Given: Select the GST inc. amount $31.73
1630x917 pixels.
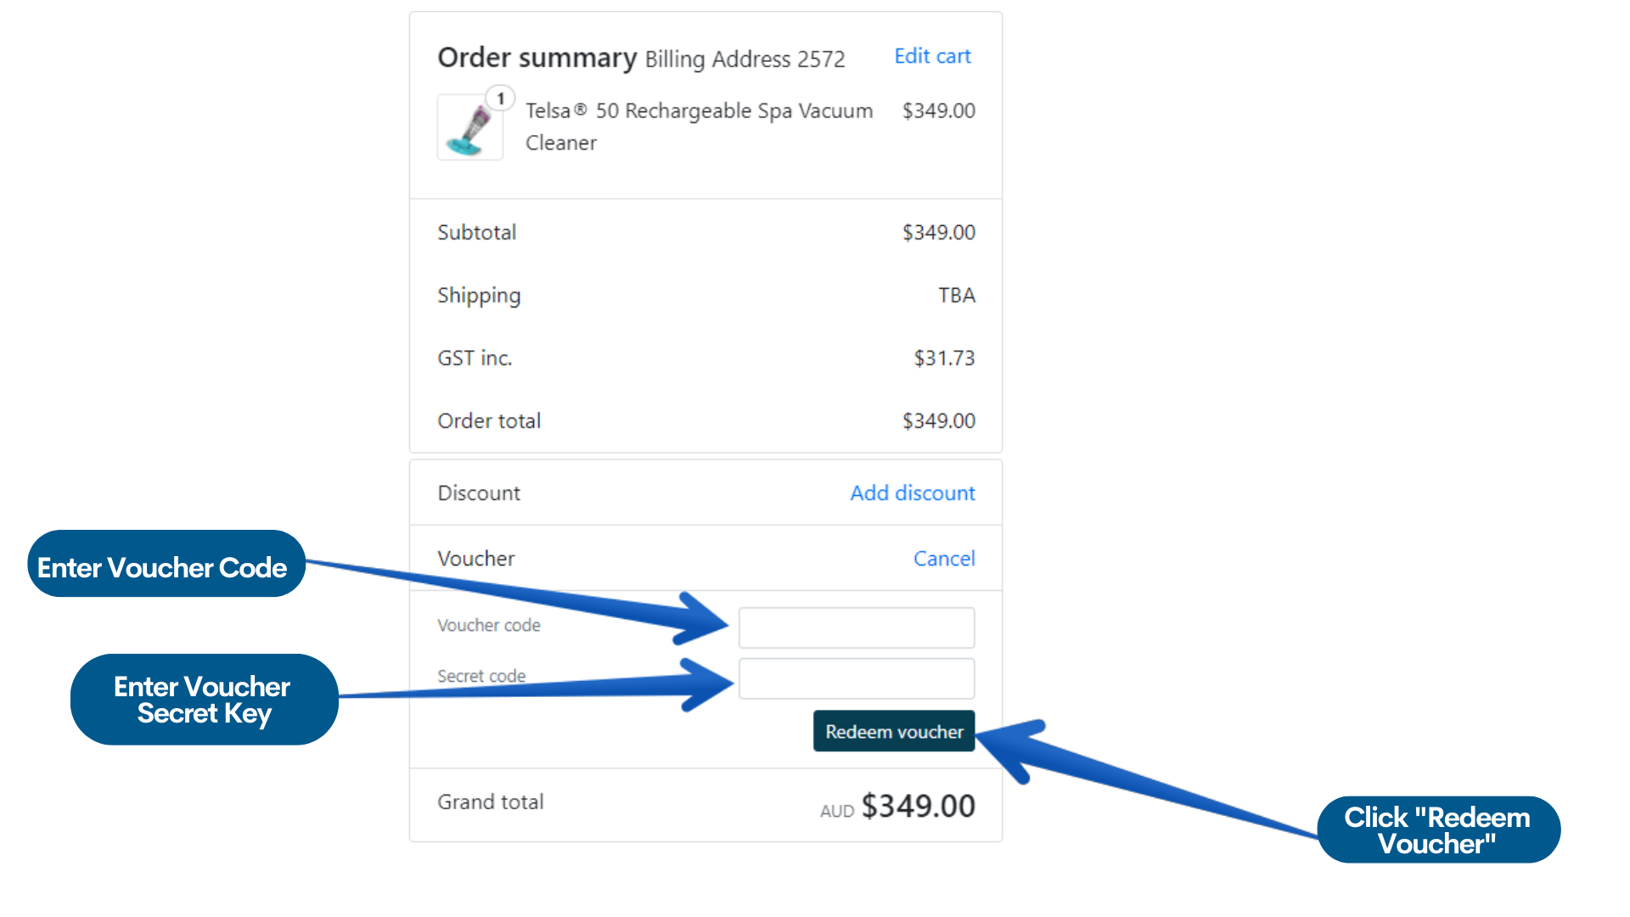Looking at the screenshot, I should coord(944,358).
